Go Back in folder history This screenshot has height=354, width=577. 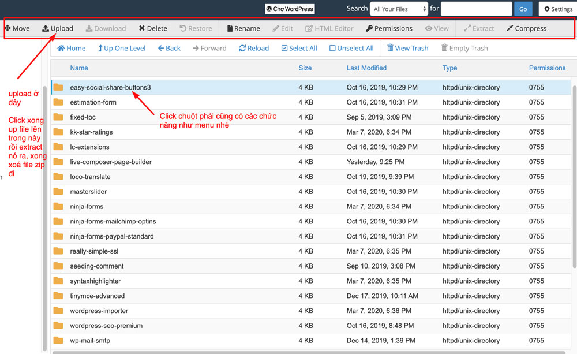pyautogui.click(x=169, y=49)
